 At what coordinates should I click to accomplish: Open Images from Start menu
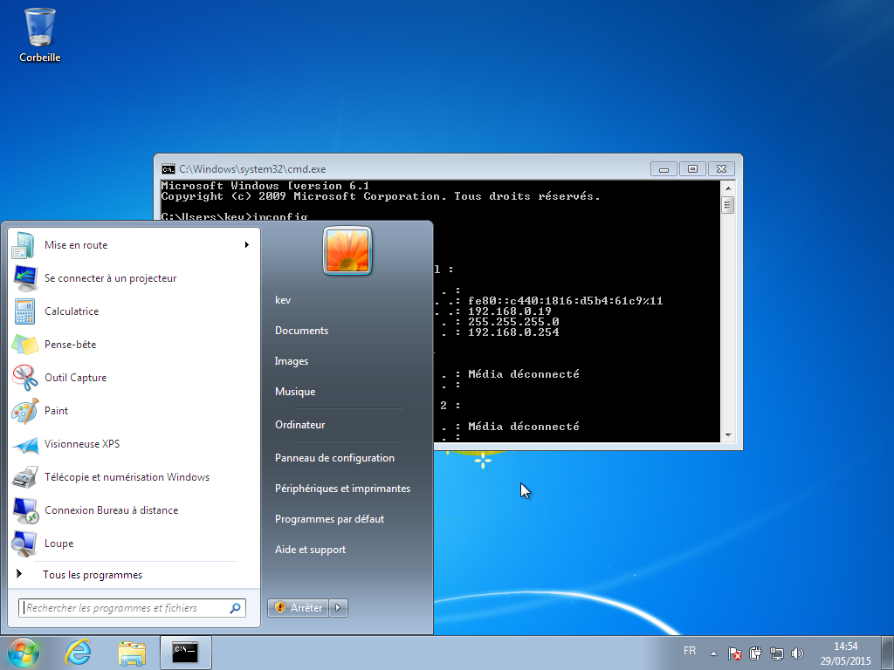tap(292, 361)
